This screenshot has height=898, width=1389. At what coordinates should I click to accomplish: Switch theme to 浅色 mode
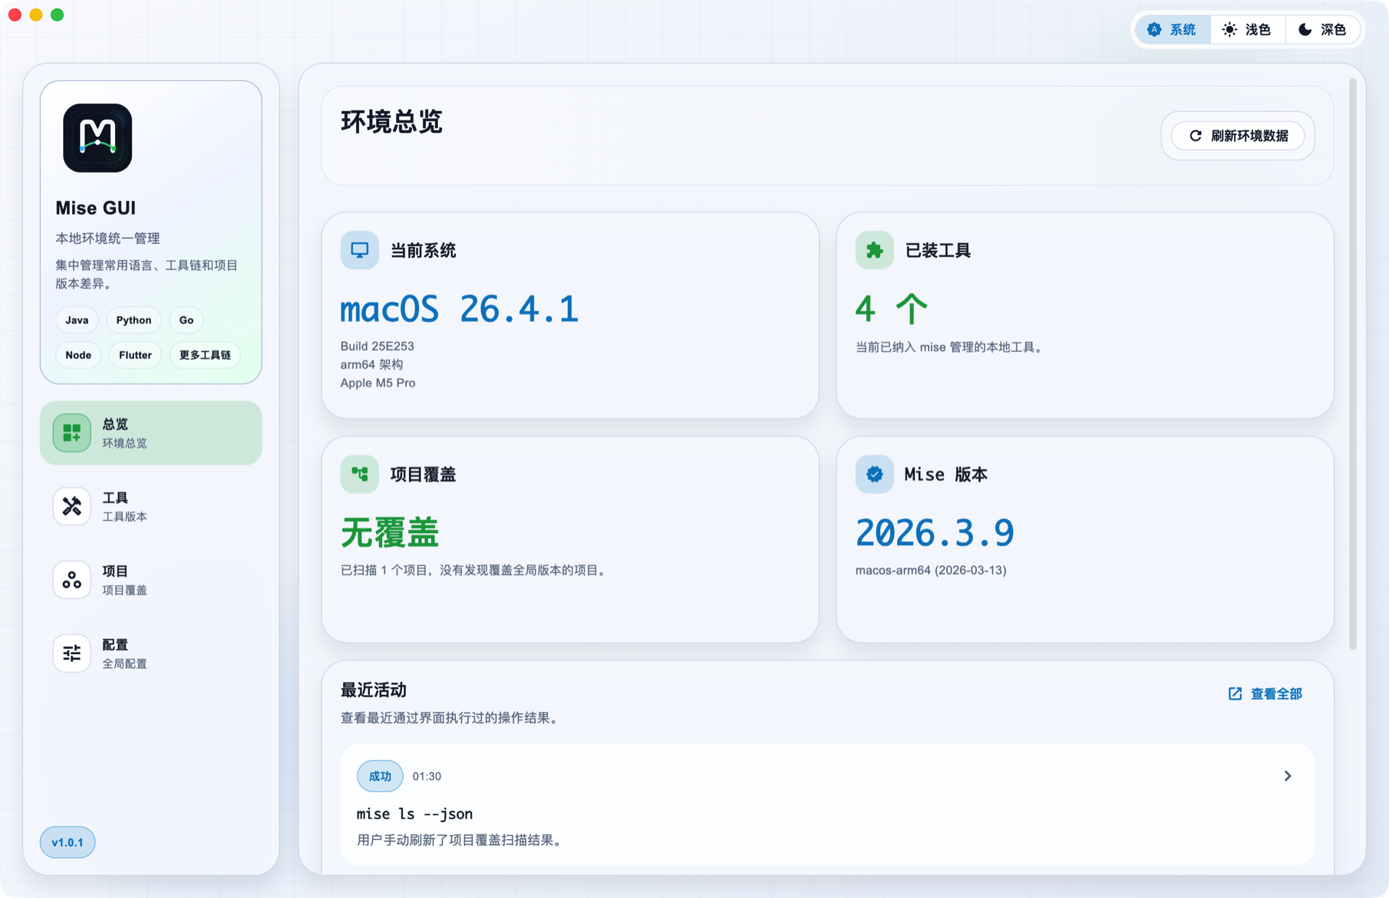click(1248, 30)
